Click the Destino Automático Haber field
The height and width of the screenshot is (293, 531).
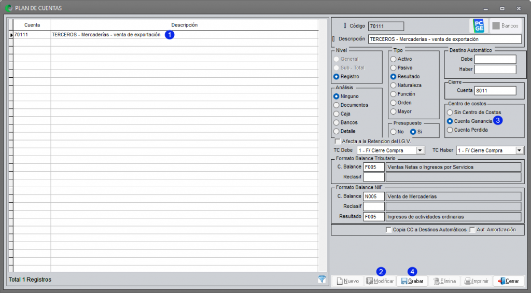coord(495,69)
